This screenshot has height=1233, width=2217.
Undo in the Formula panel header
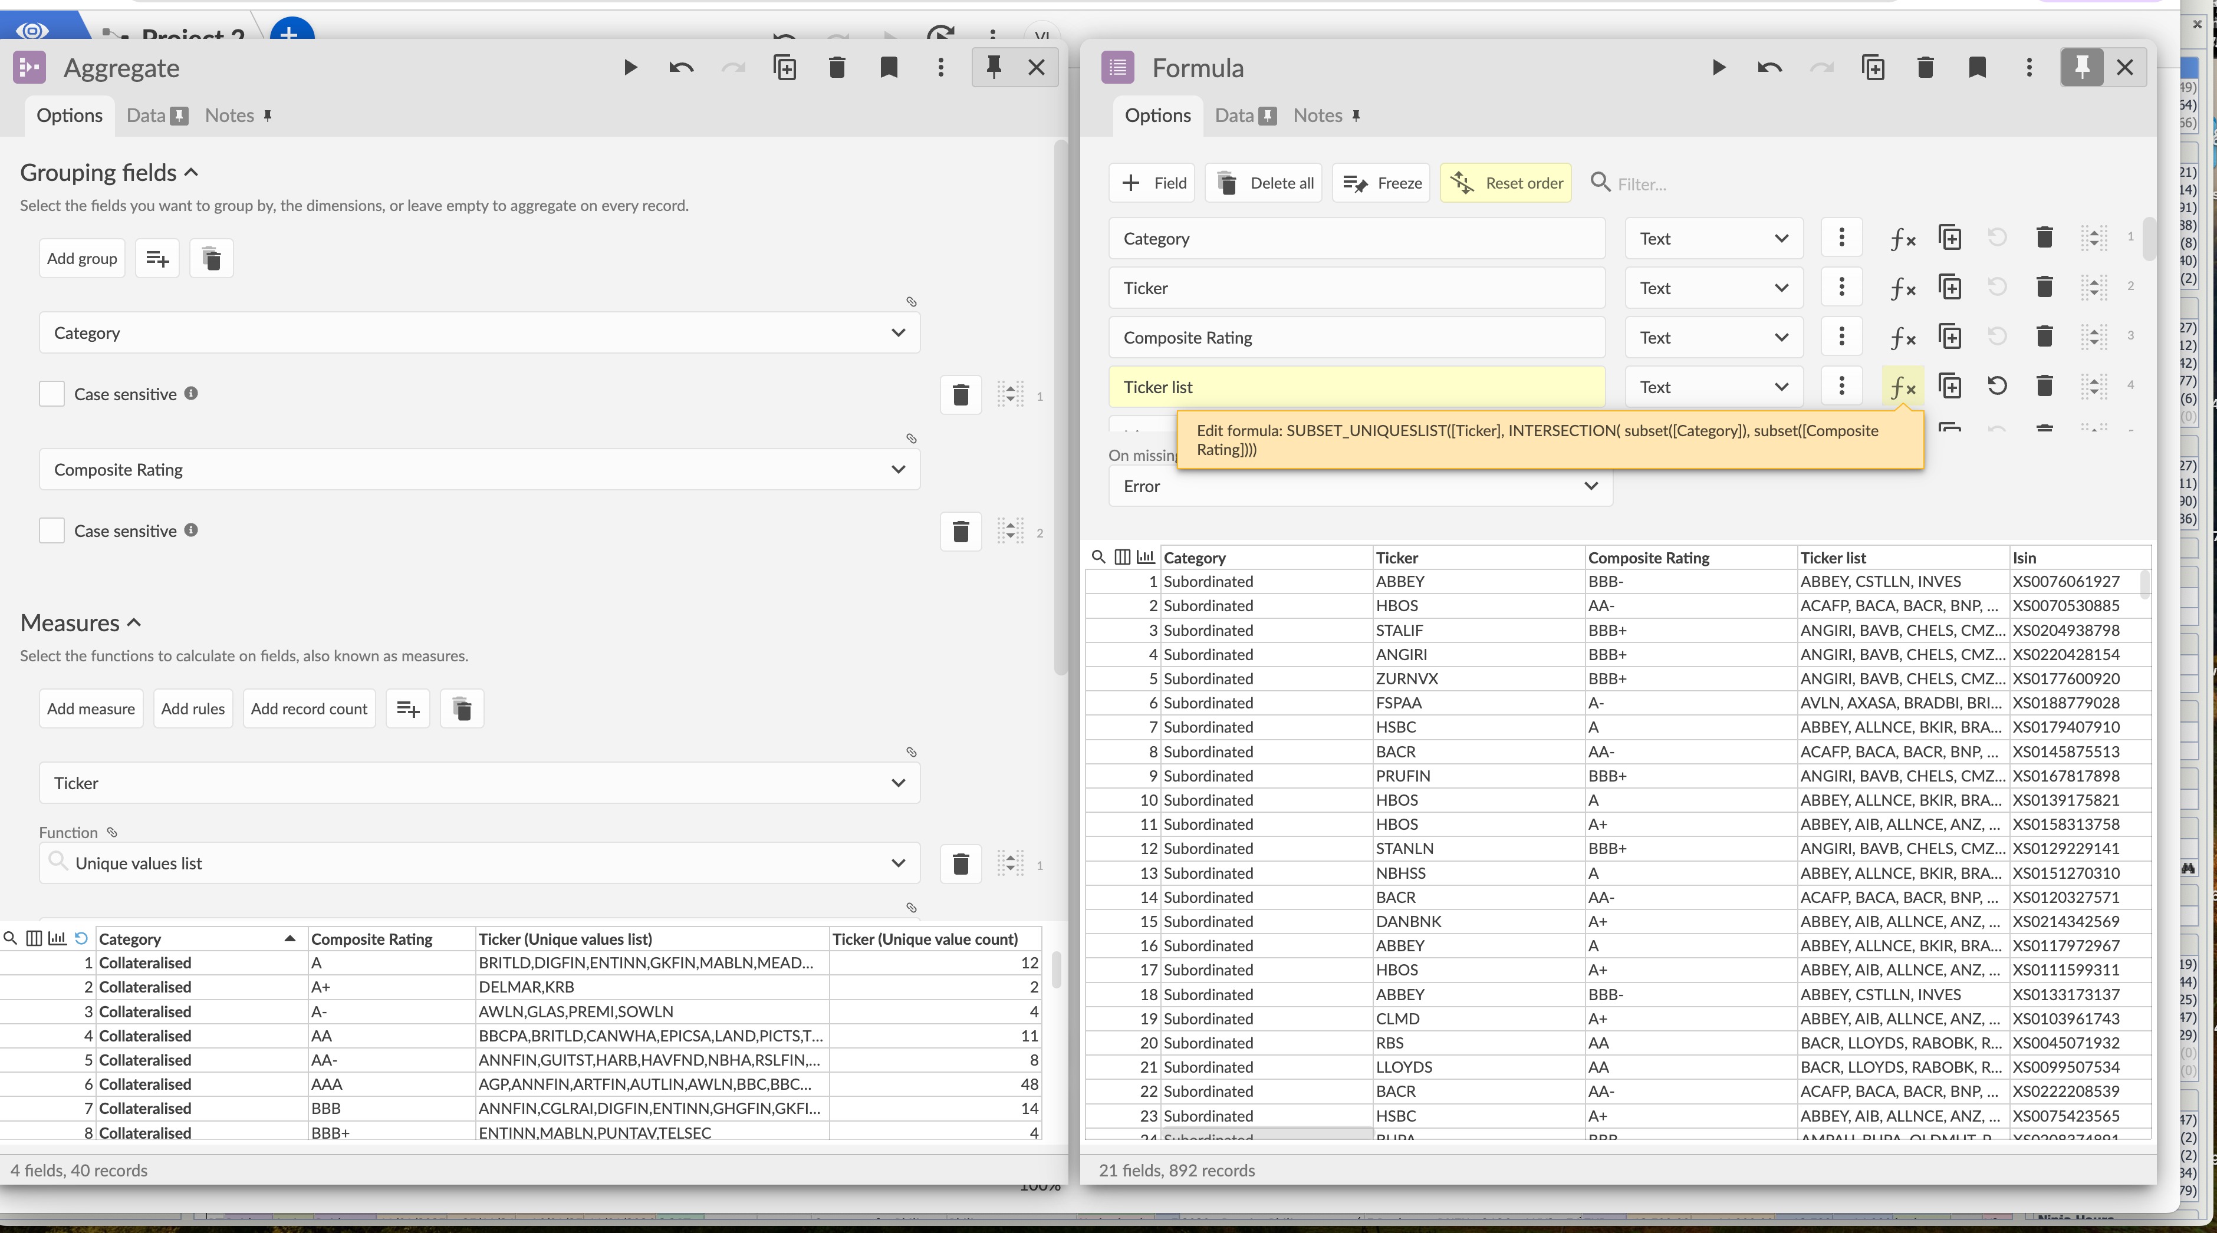point(1769,67)
